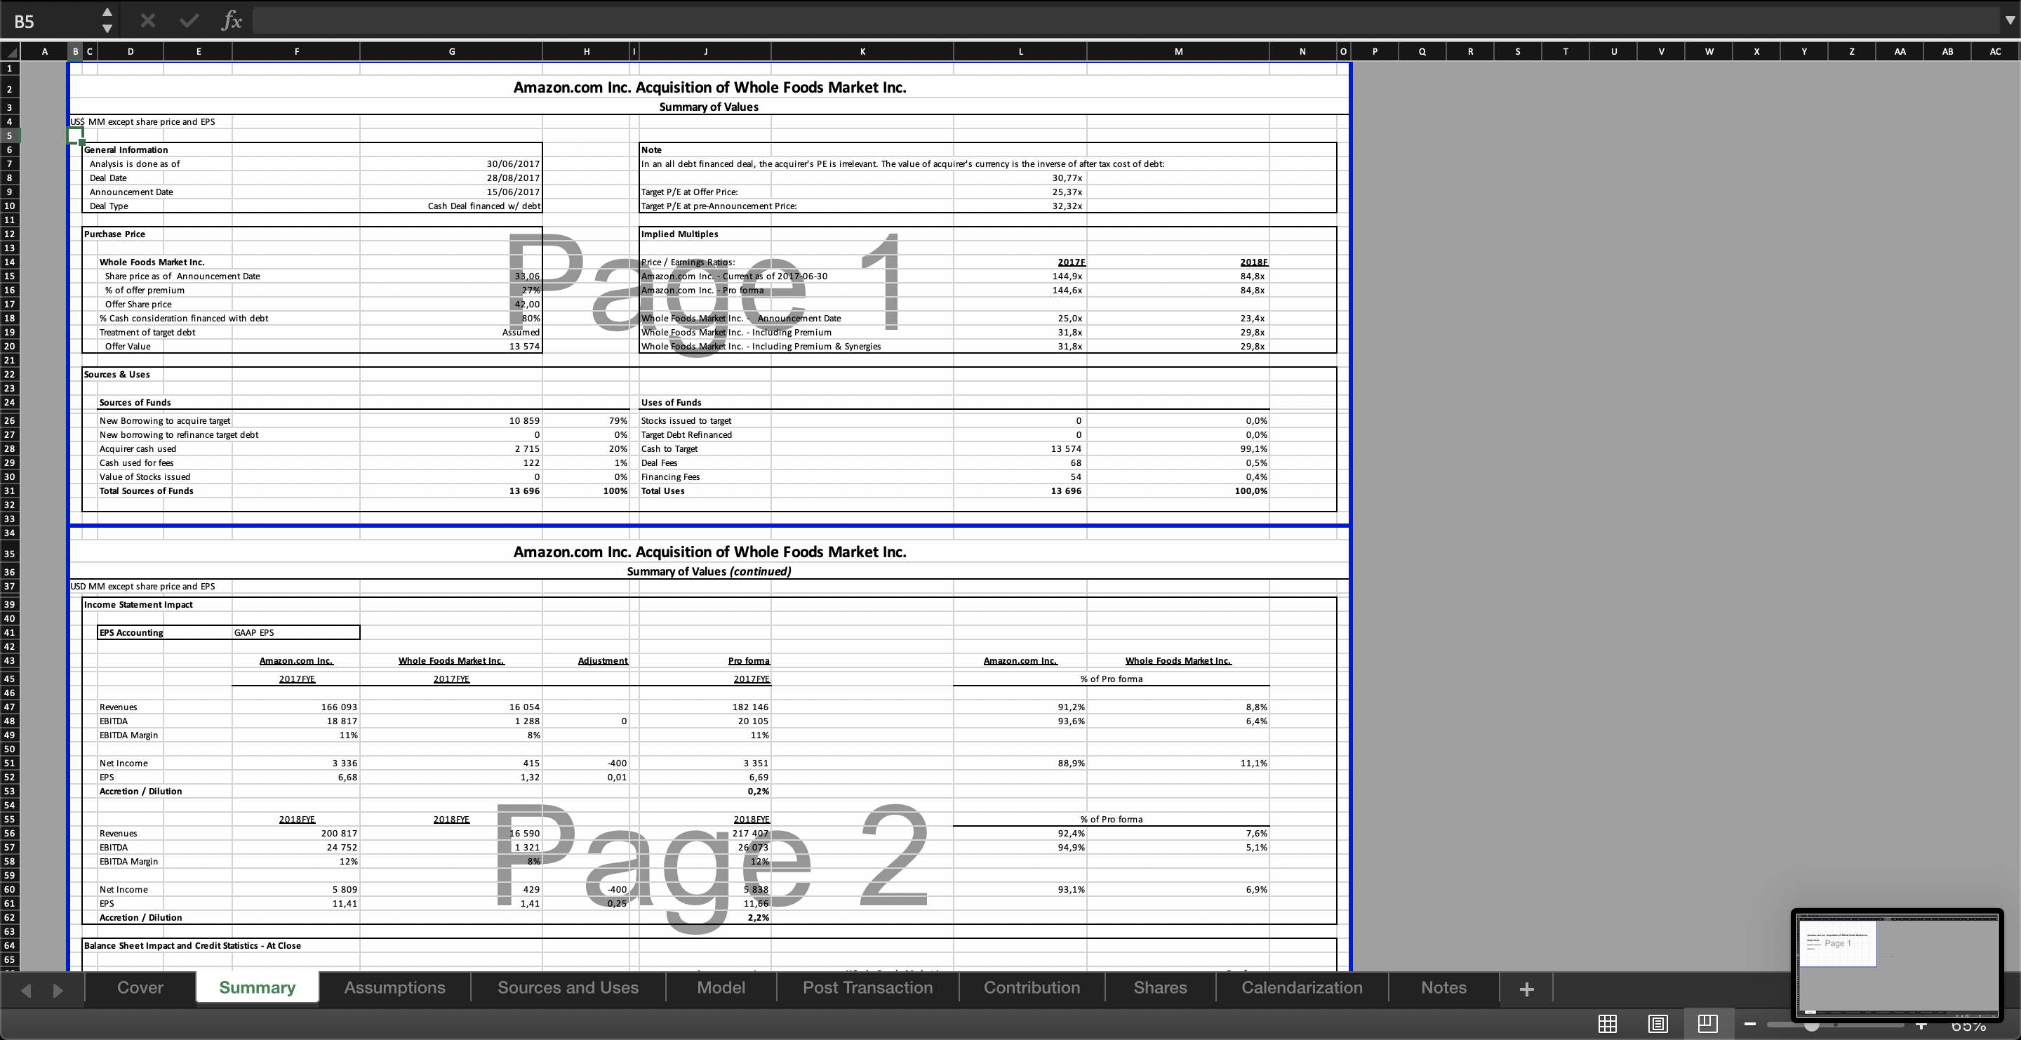Click the 'Total Sources of Funds' label
The width and height of the screenshot is (2021, 1040).
(x=146, y=491)
